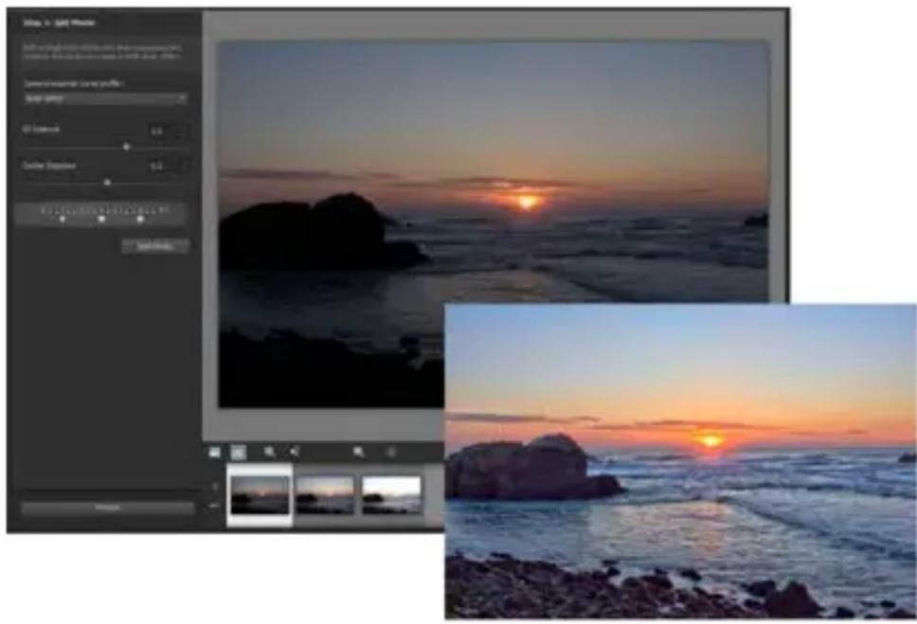Click the Zoom In magnifier icon

268,452
